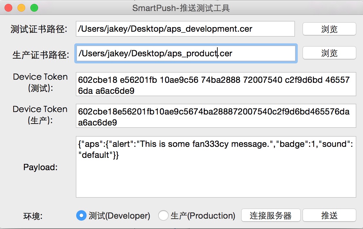Click the Device Token (生产) text field
The width and height of the screenshot is (363, 229).
(216, 116)
